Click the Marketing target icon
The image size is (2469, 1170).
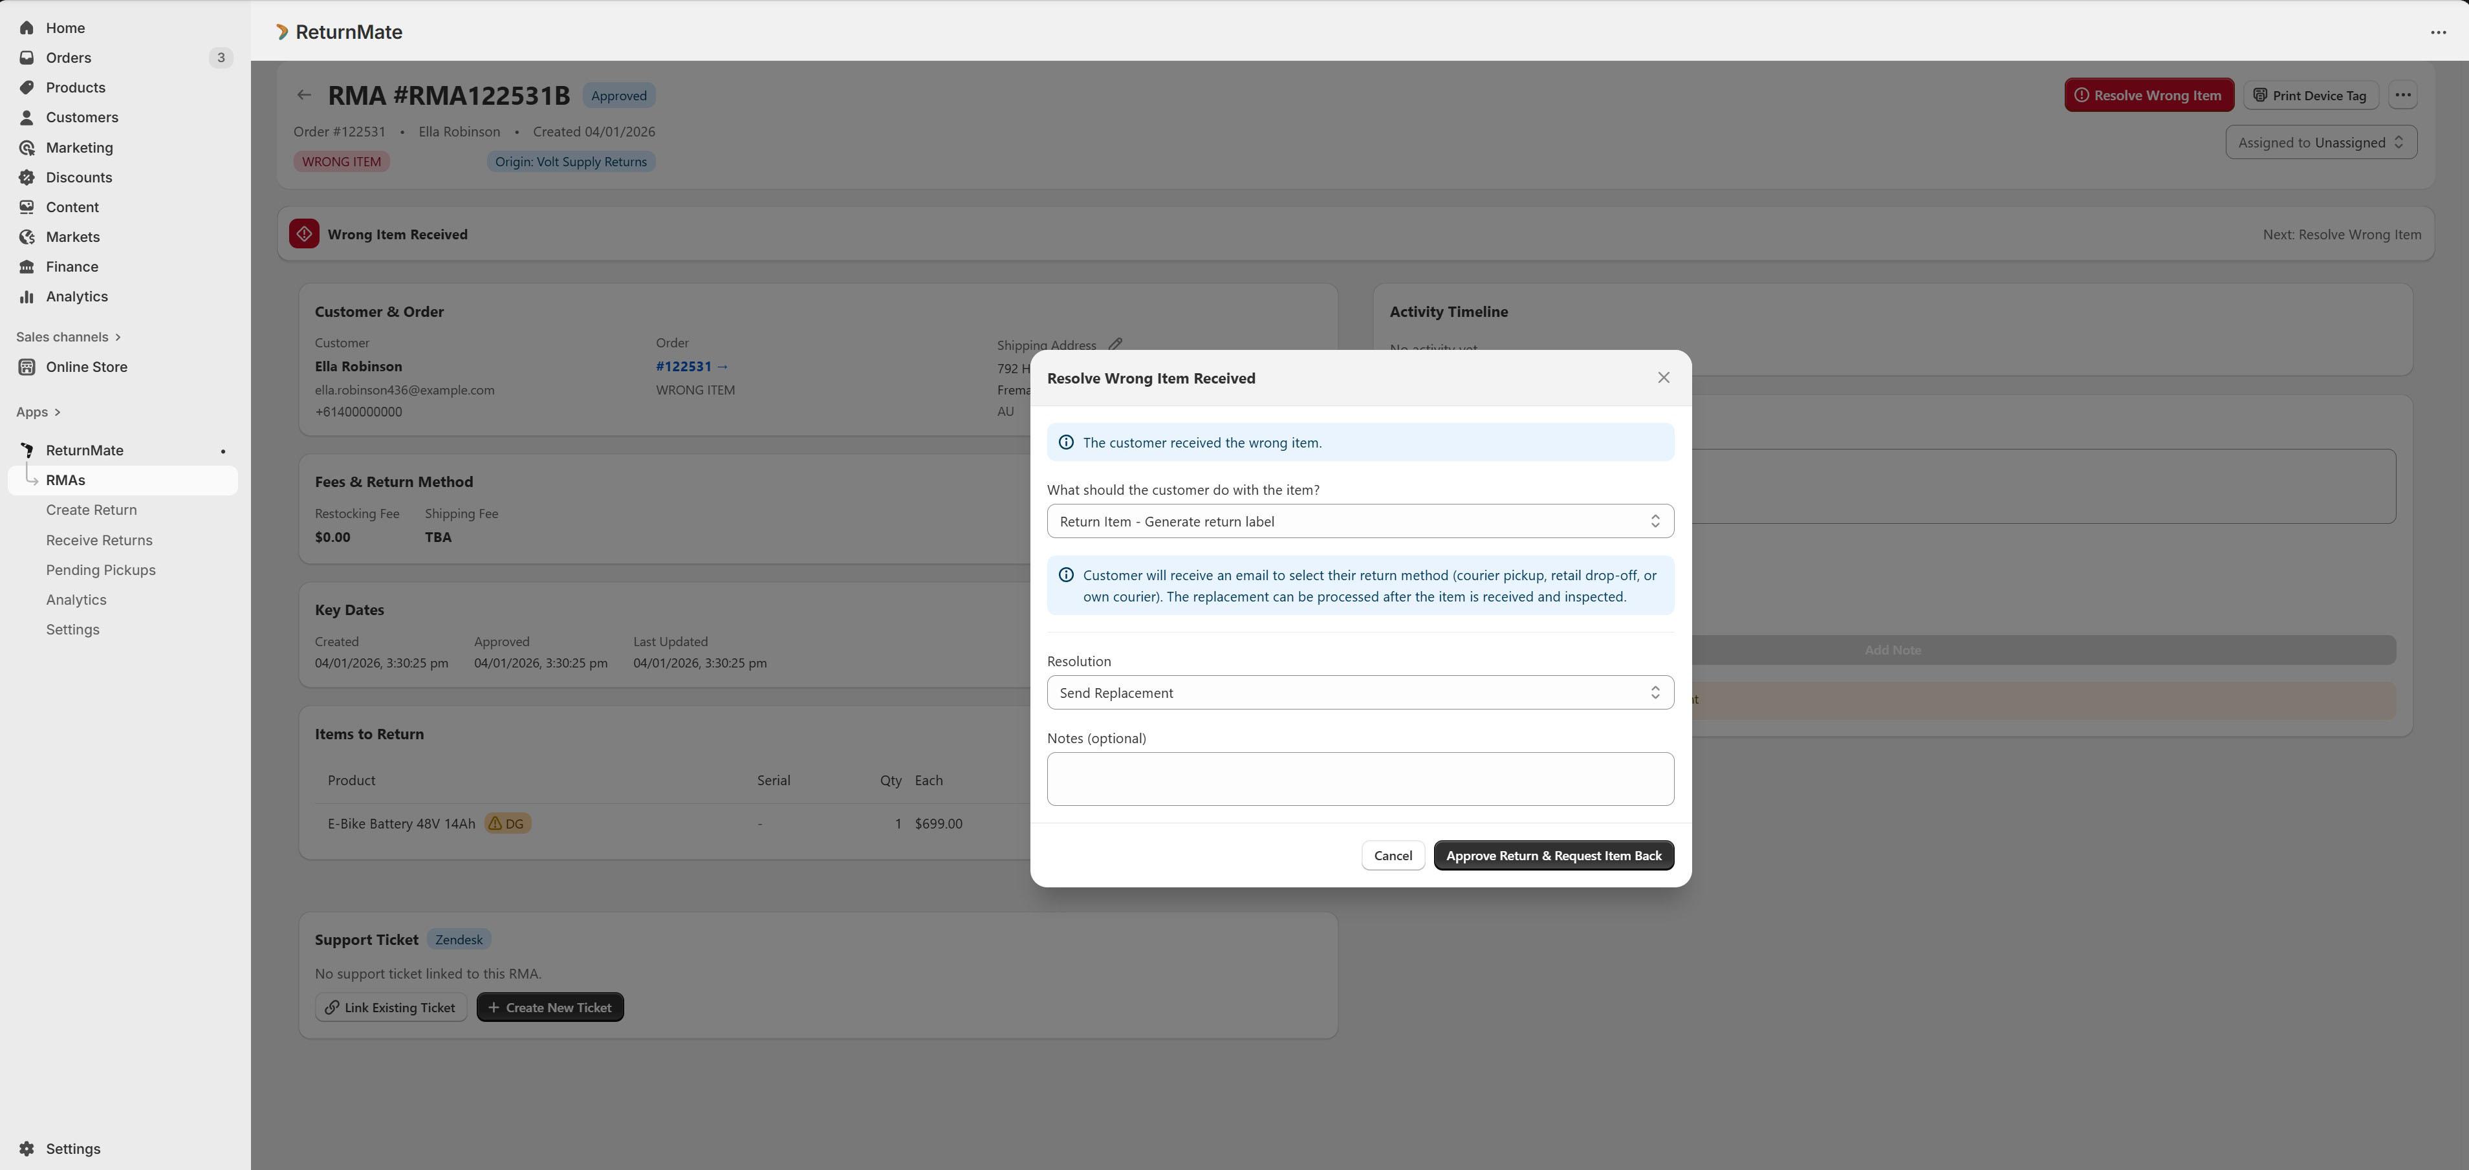point(27,147)
